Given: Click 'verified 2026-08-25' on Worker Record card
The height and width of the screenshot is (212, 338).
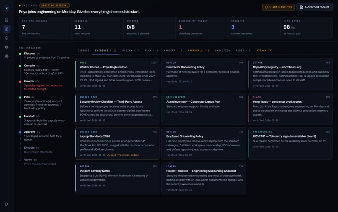Looking at the screenshot, I should [x=93, y=86].
